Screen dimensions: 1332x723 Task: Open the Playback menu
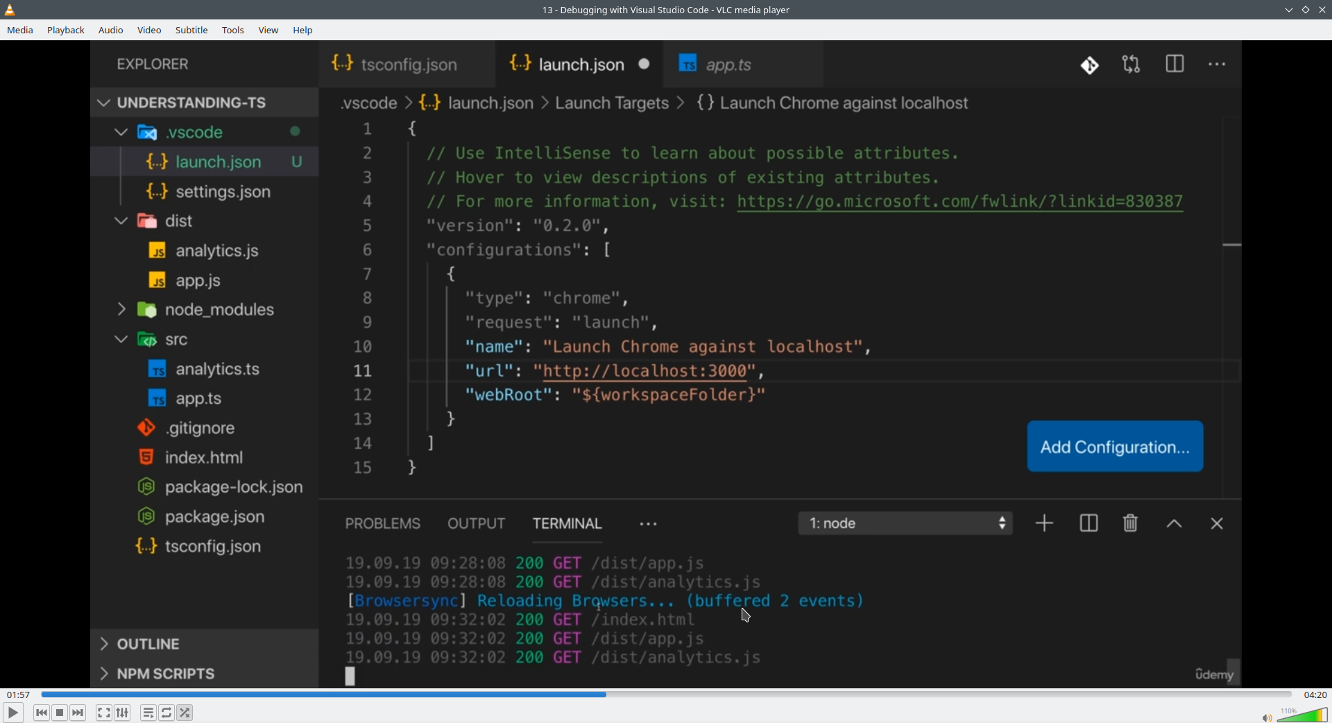(66, 31)
